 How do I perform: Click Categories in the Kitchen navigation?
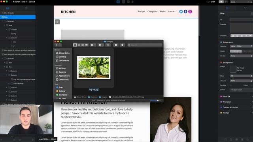pos(152,11)
